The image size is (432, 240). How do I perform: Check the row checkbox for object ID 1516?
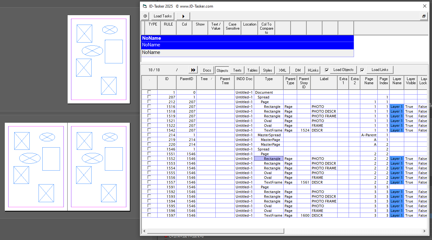(x=149, y=106)
